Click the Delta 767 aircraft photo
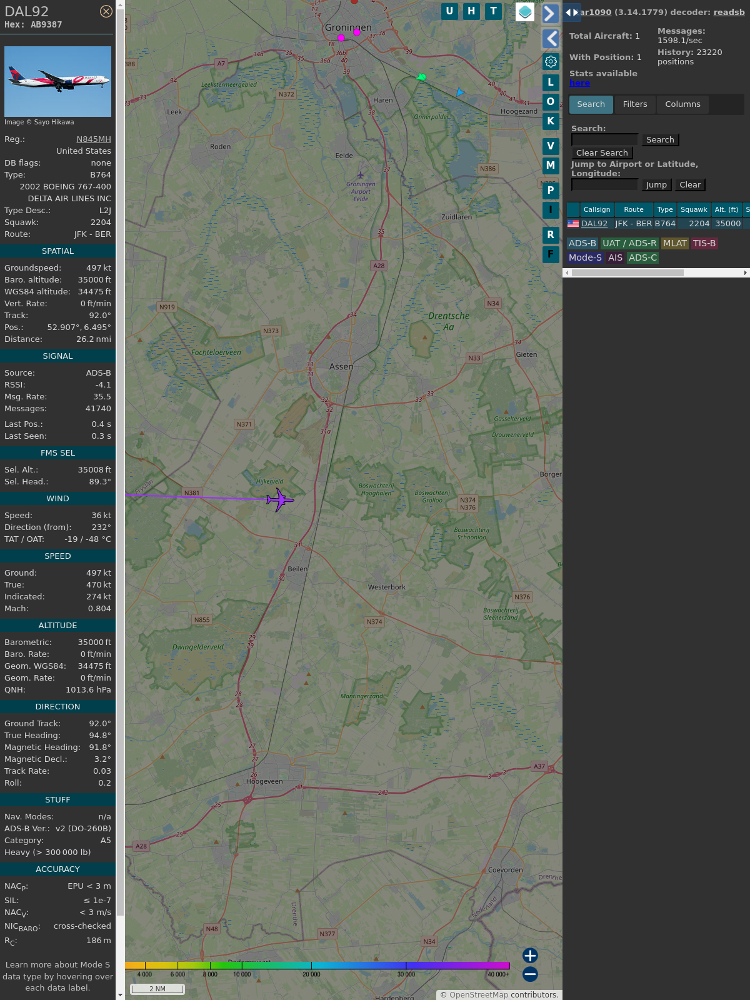Image resolution: width=750 pixels, height=1000 pixels. click(57, 81)
